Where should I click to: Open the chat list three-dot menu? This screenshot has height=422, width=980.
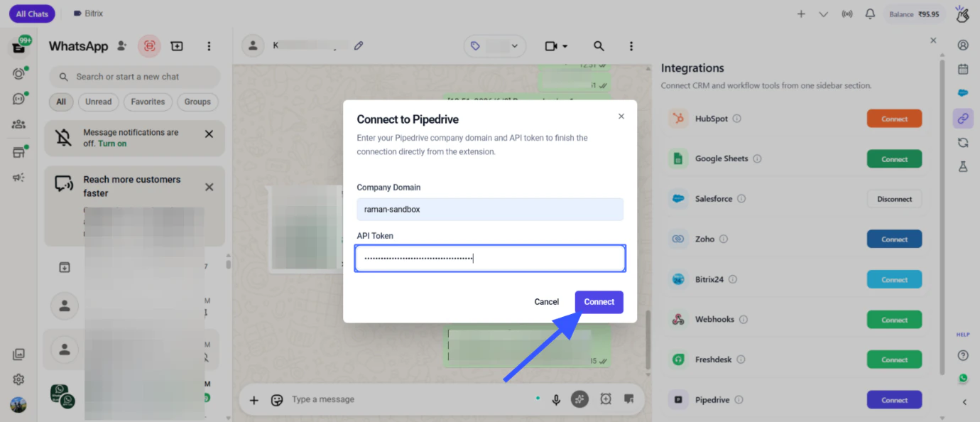click(x=209, y=46)
